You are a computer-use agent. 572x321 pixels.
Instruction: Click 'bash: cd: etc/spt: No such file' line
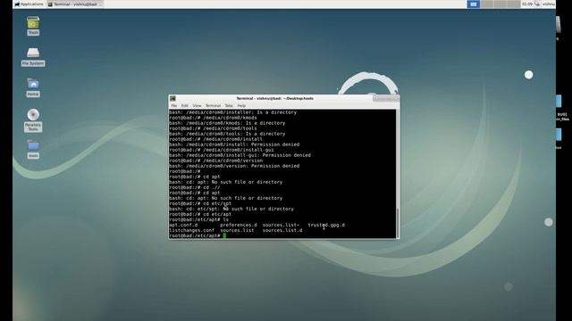(x=231, y=209)
